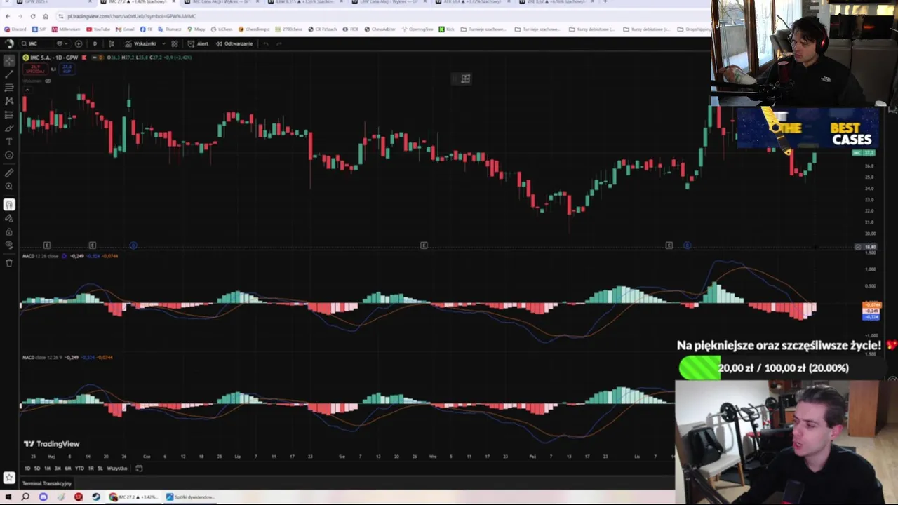Reload the browser page
898x505 pixels.
[x=32, y=15]
